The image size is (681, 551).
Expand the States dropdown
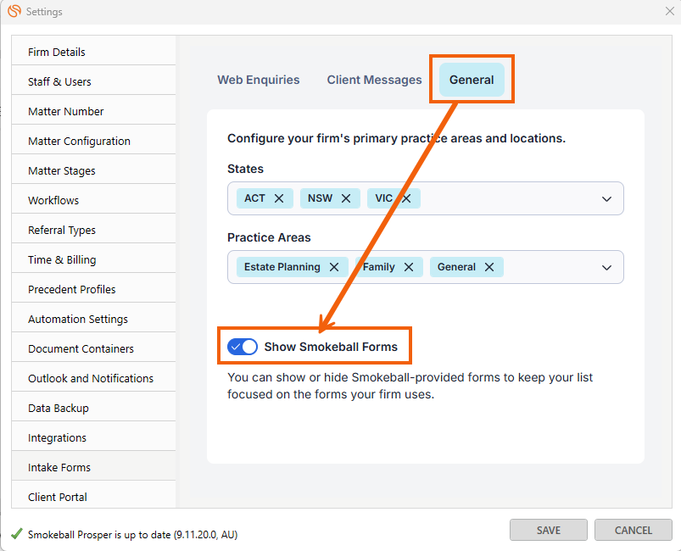(x=606, y=199)
